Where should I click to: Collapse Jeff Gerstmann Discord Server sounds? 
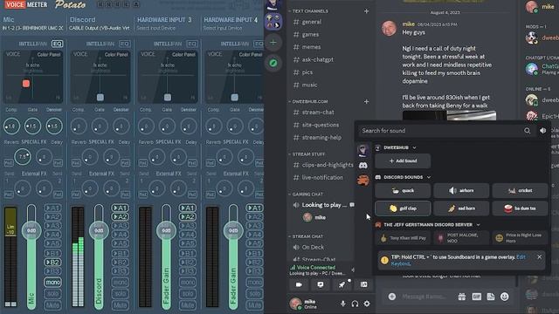[x=478, y=225]
